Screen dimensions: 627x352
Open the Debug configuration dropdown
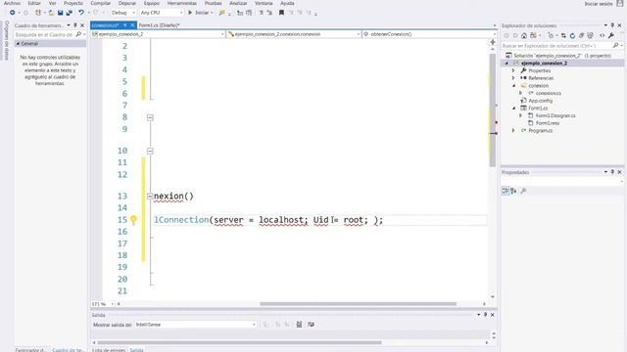[123, 13]
